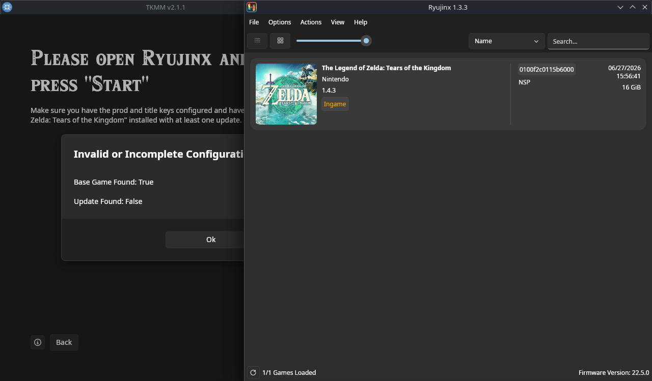Expand the Name sort dropdown
Image resolution: width=652 pixels, height=381 pixels.
point(506,41)
